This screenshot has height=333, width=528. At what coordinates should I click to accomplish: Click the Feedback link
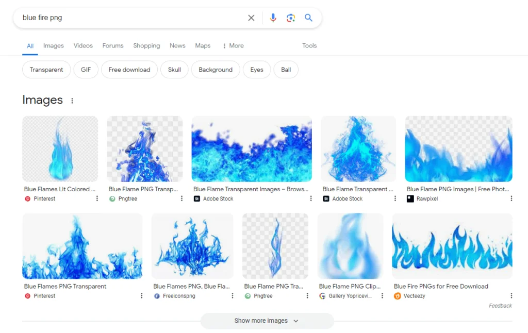point(500,306)
